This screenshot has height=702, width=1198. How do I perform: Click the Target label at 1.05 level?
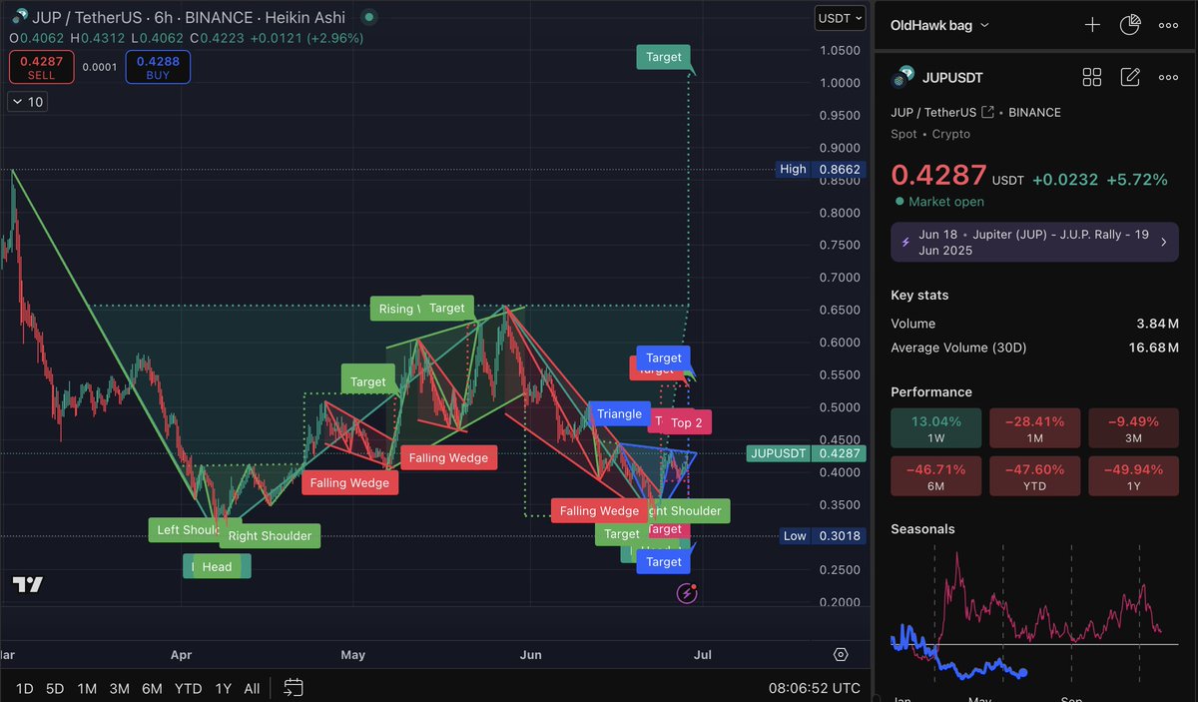click(x=663, y=57)
